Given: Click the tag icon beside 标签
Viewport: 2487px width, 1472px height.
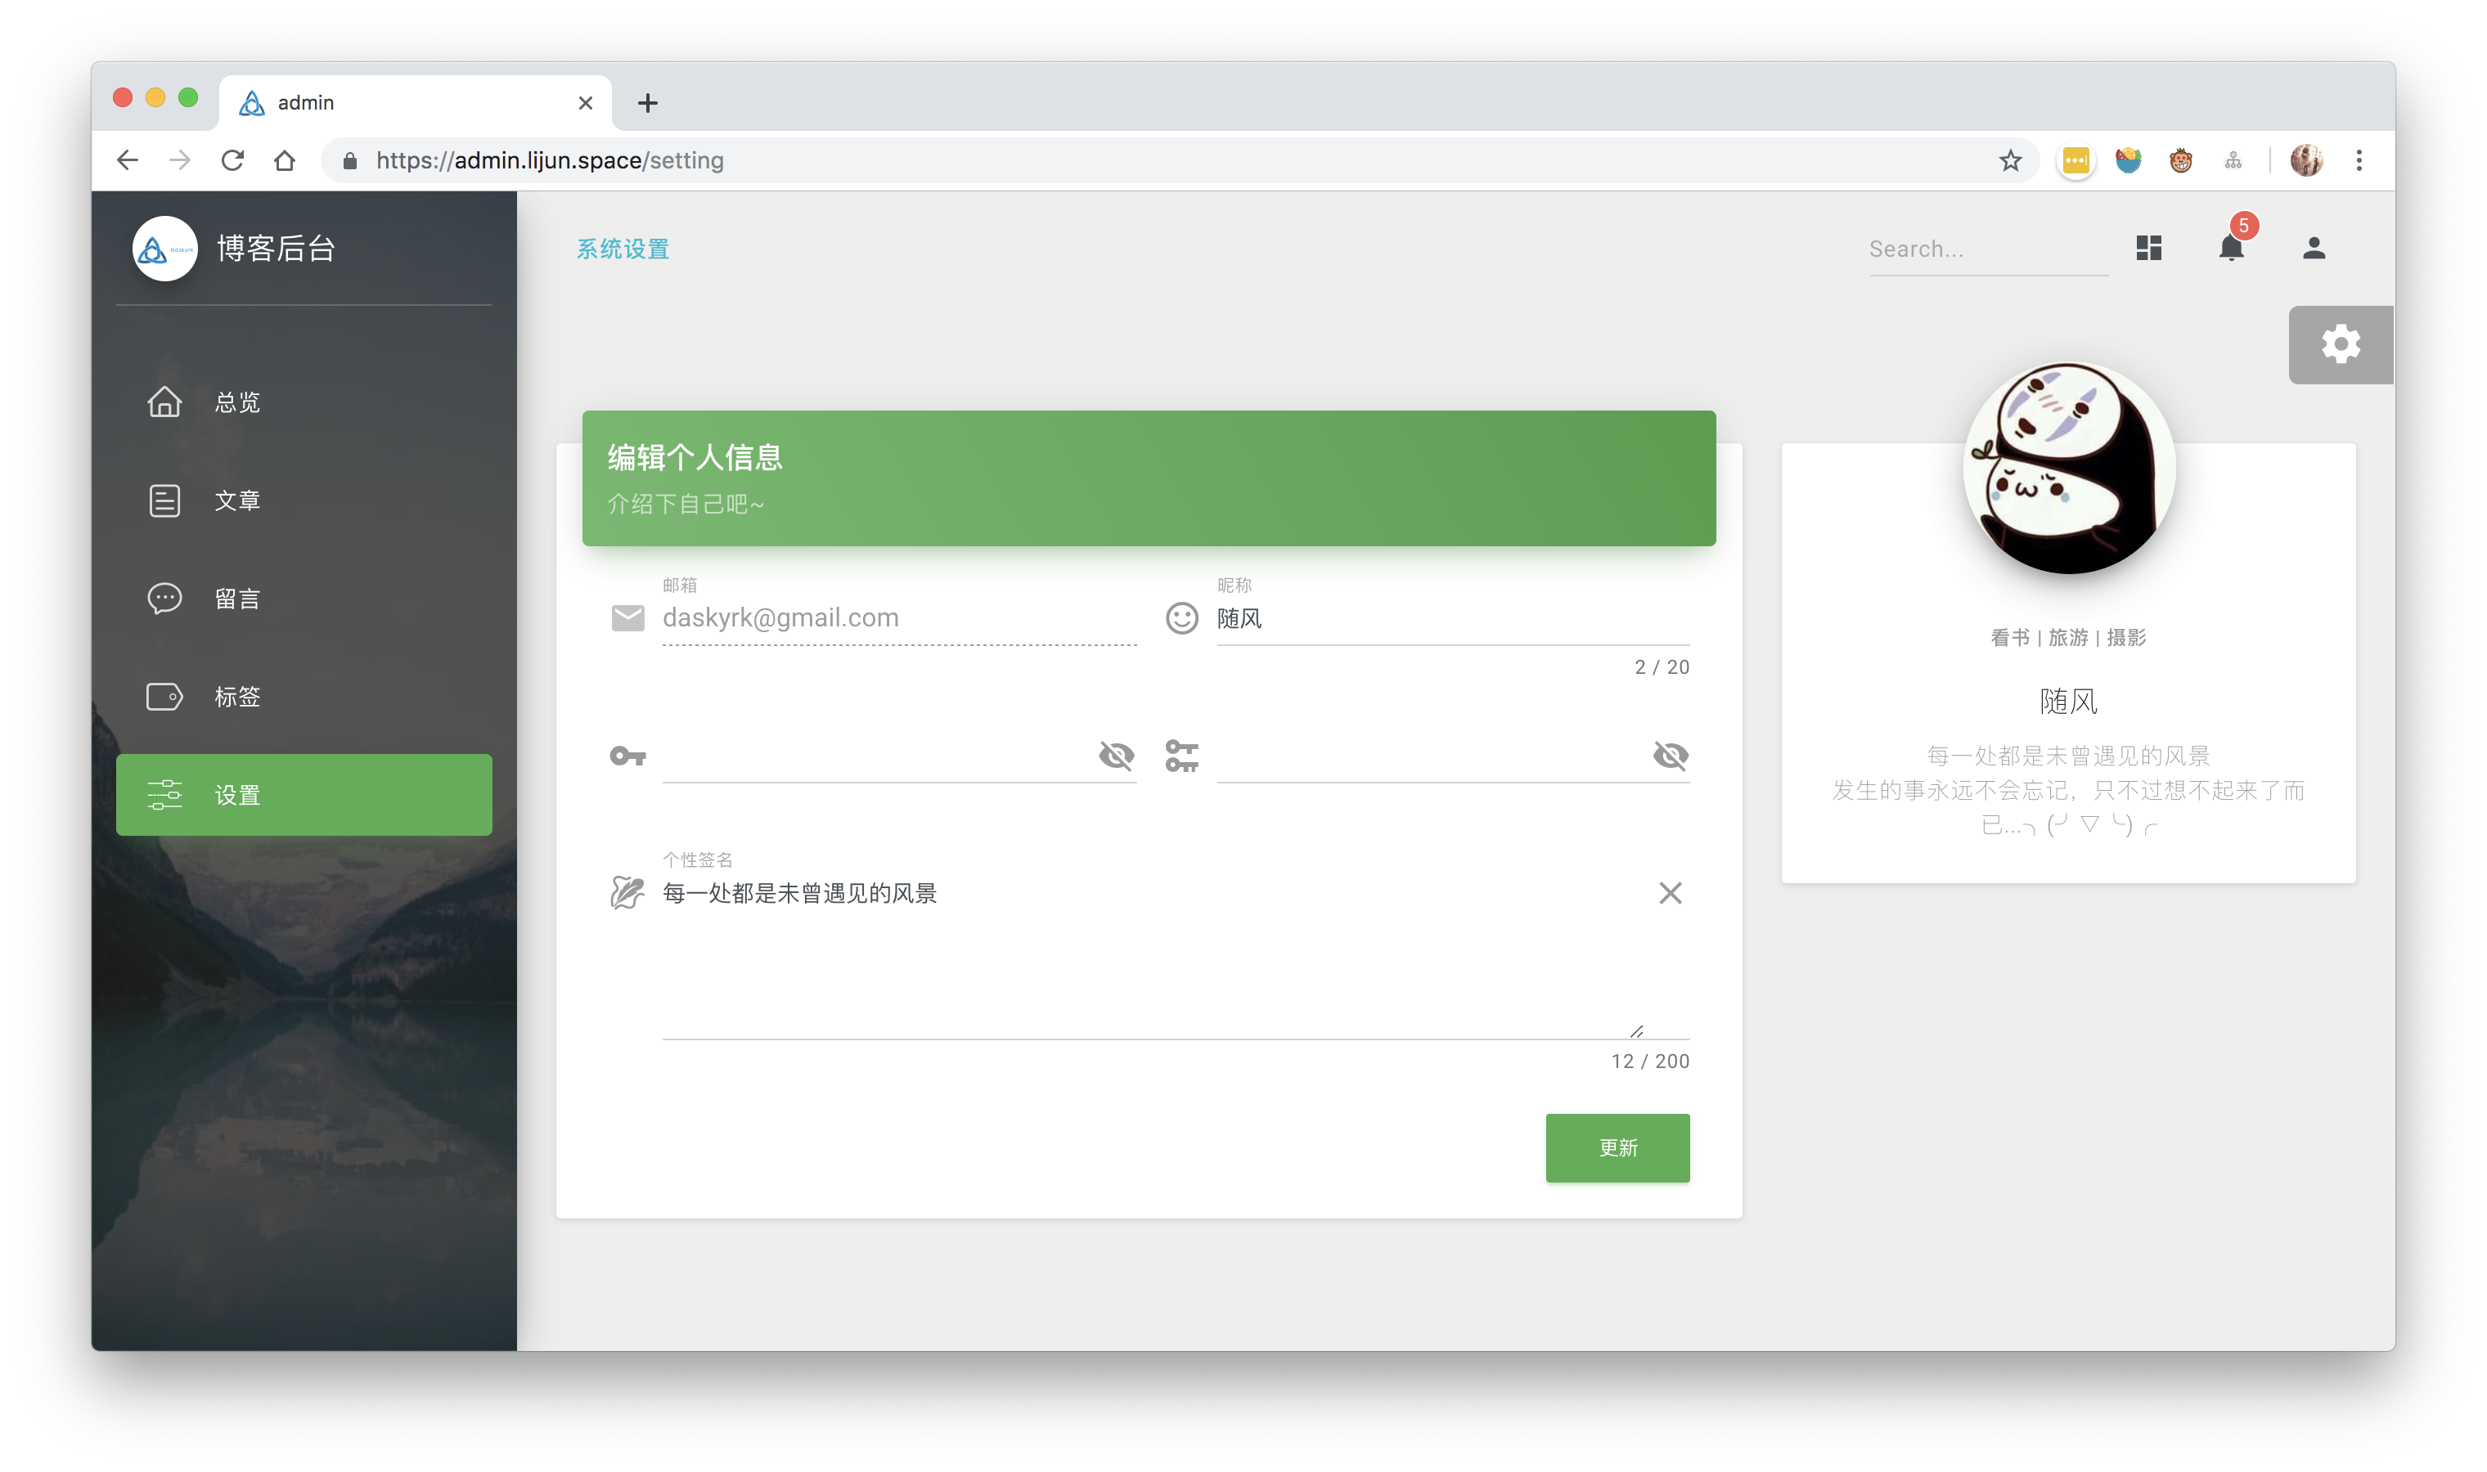Looking at the screenshot, I should tap(164, 696).
